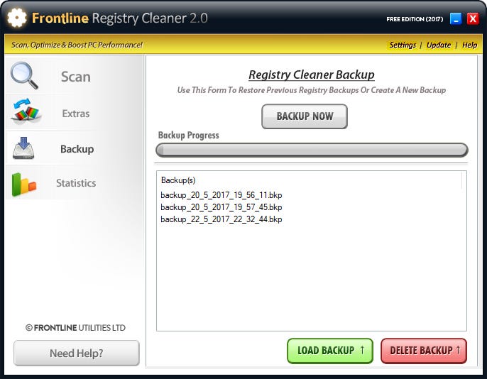Viewport: 487px width, 379px height.
Task: Click the green LOAD BACKUP button
Action: coord(330,351)
